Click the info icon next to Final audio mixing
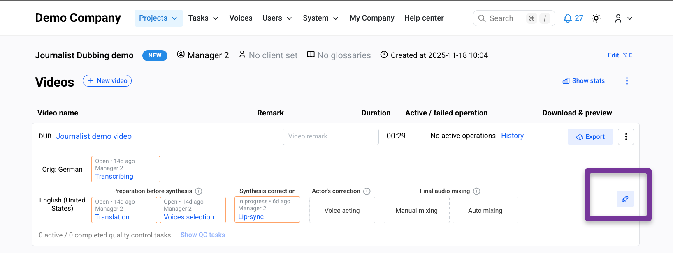 point(476,191)
